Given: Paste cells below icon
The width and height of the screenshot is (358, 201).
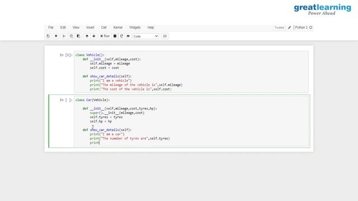Looking at the screenshot, I should [x=78, y=36].
